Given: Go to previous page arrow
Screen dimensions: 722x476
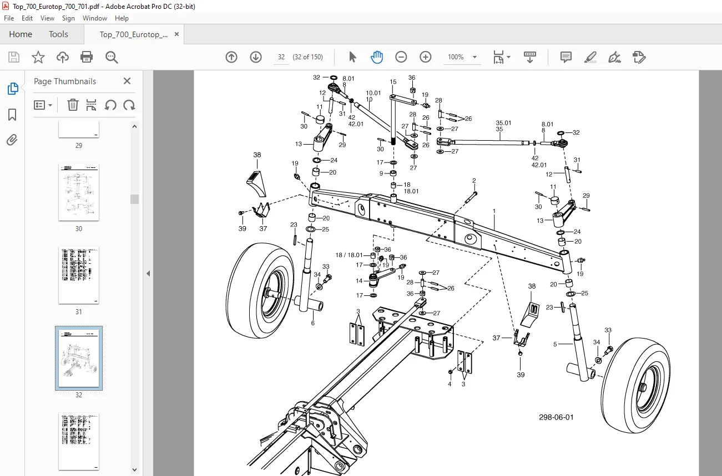Looking at the screenshot, I should tap(231, 57).
